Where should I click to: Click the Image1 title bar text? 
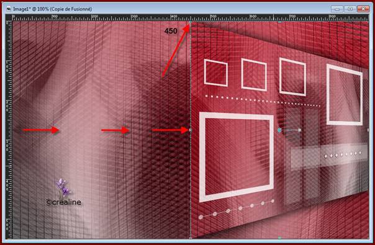(52, 9)
